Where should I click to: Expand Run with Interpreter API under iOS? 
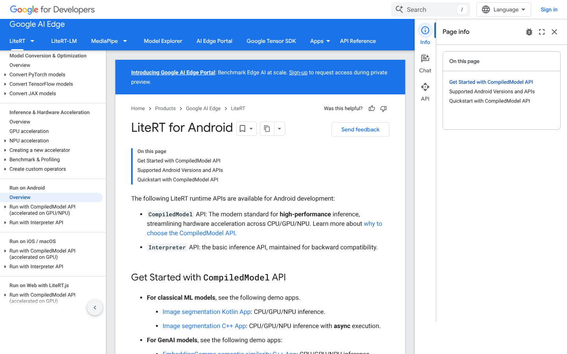(x=5, y=267)
